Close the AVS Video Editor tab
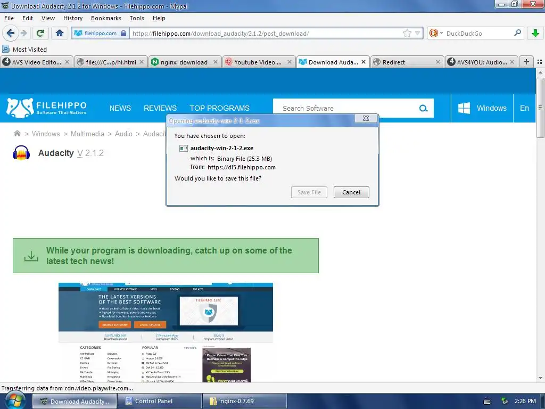The image size is (545, 409). [x=67, y=62]
